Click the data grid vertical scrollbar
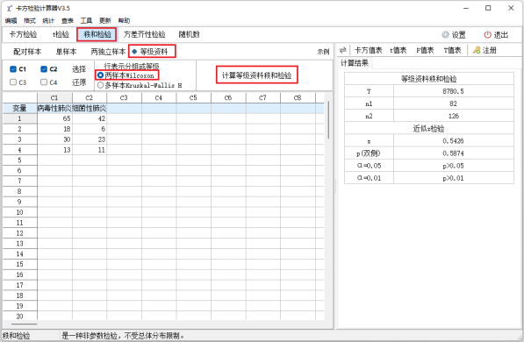 point(328,120)
